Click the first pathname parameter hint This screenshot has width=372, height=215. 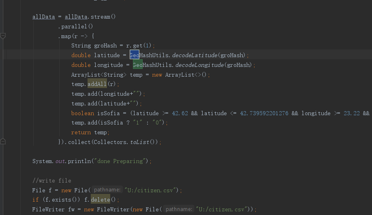pyautogui.click(x=107, y=190)
